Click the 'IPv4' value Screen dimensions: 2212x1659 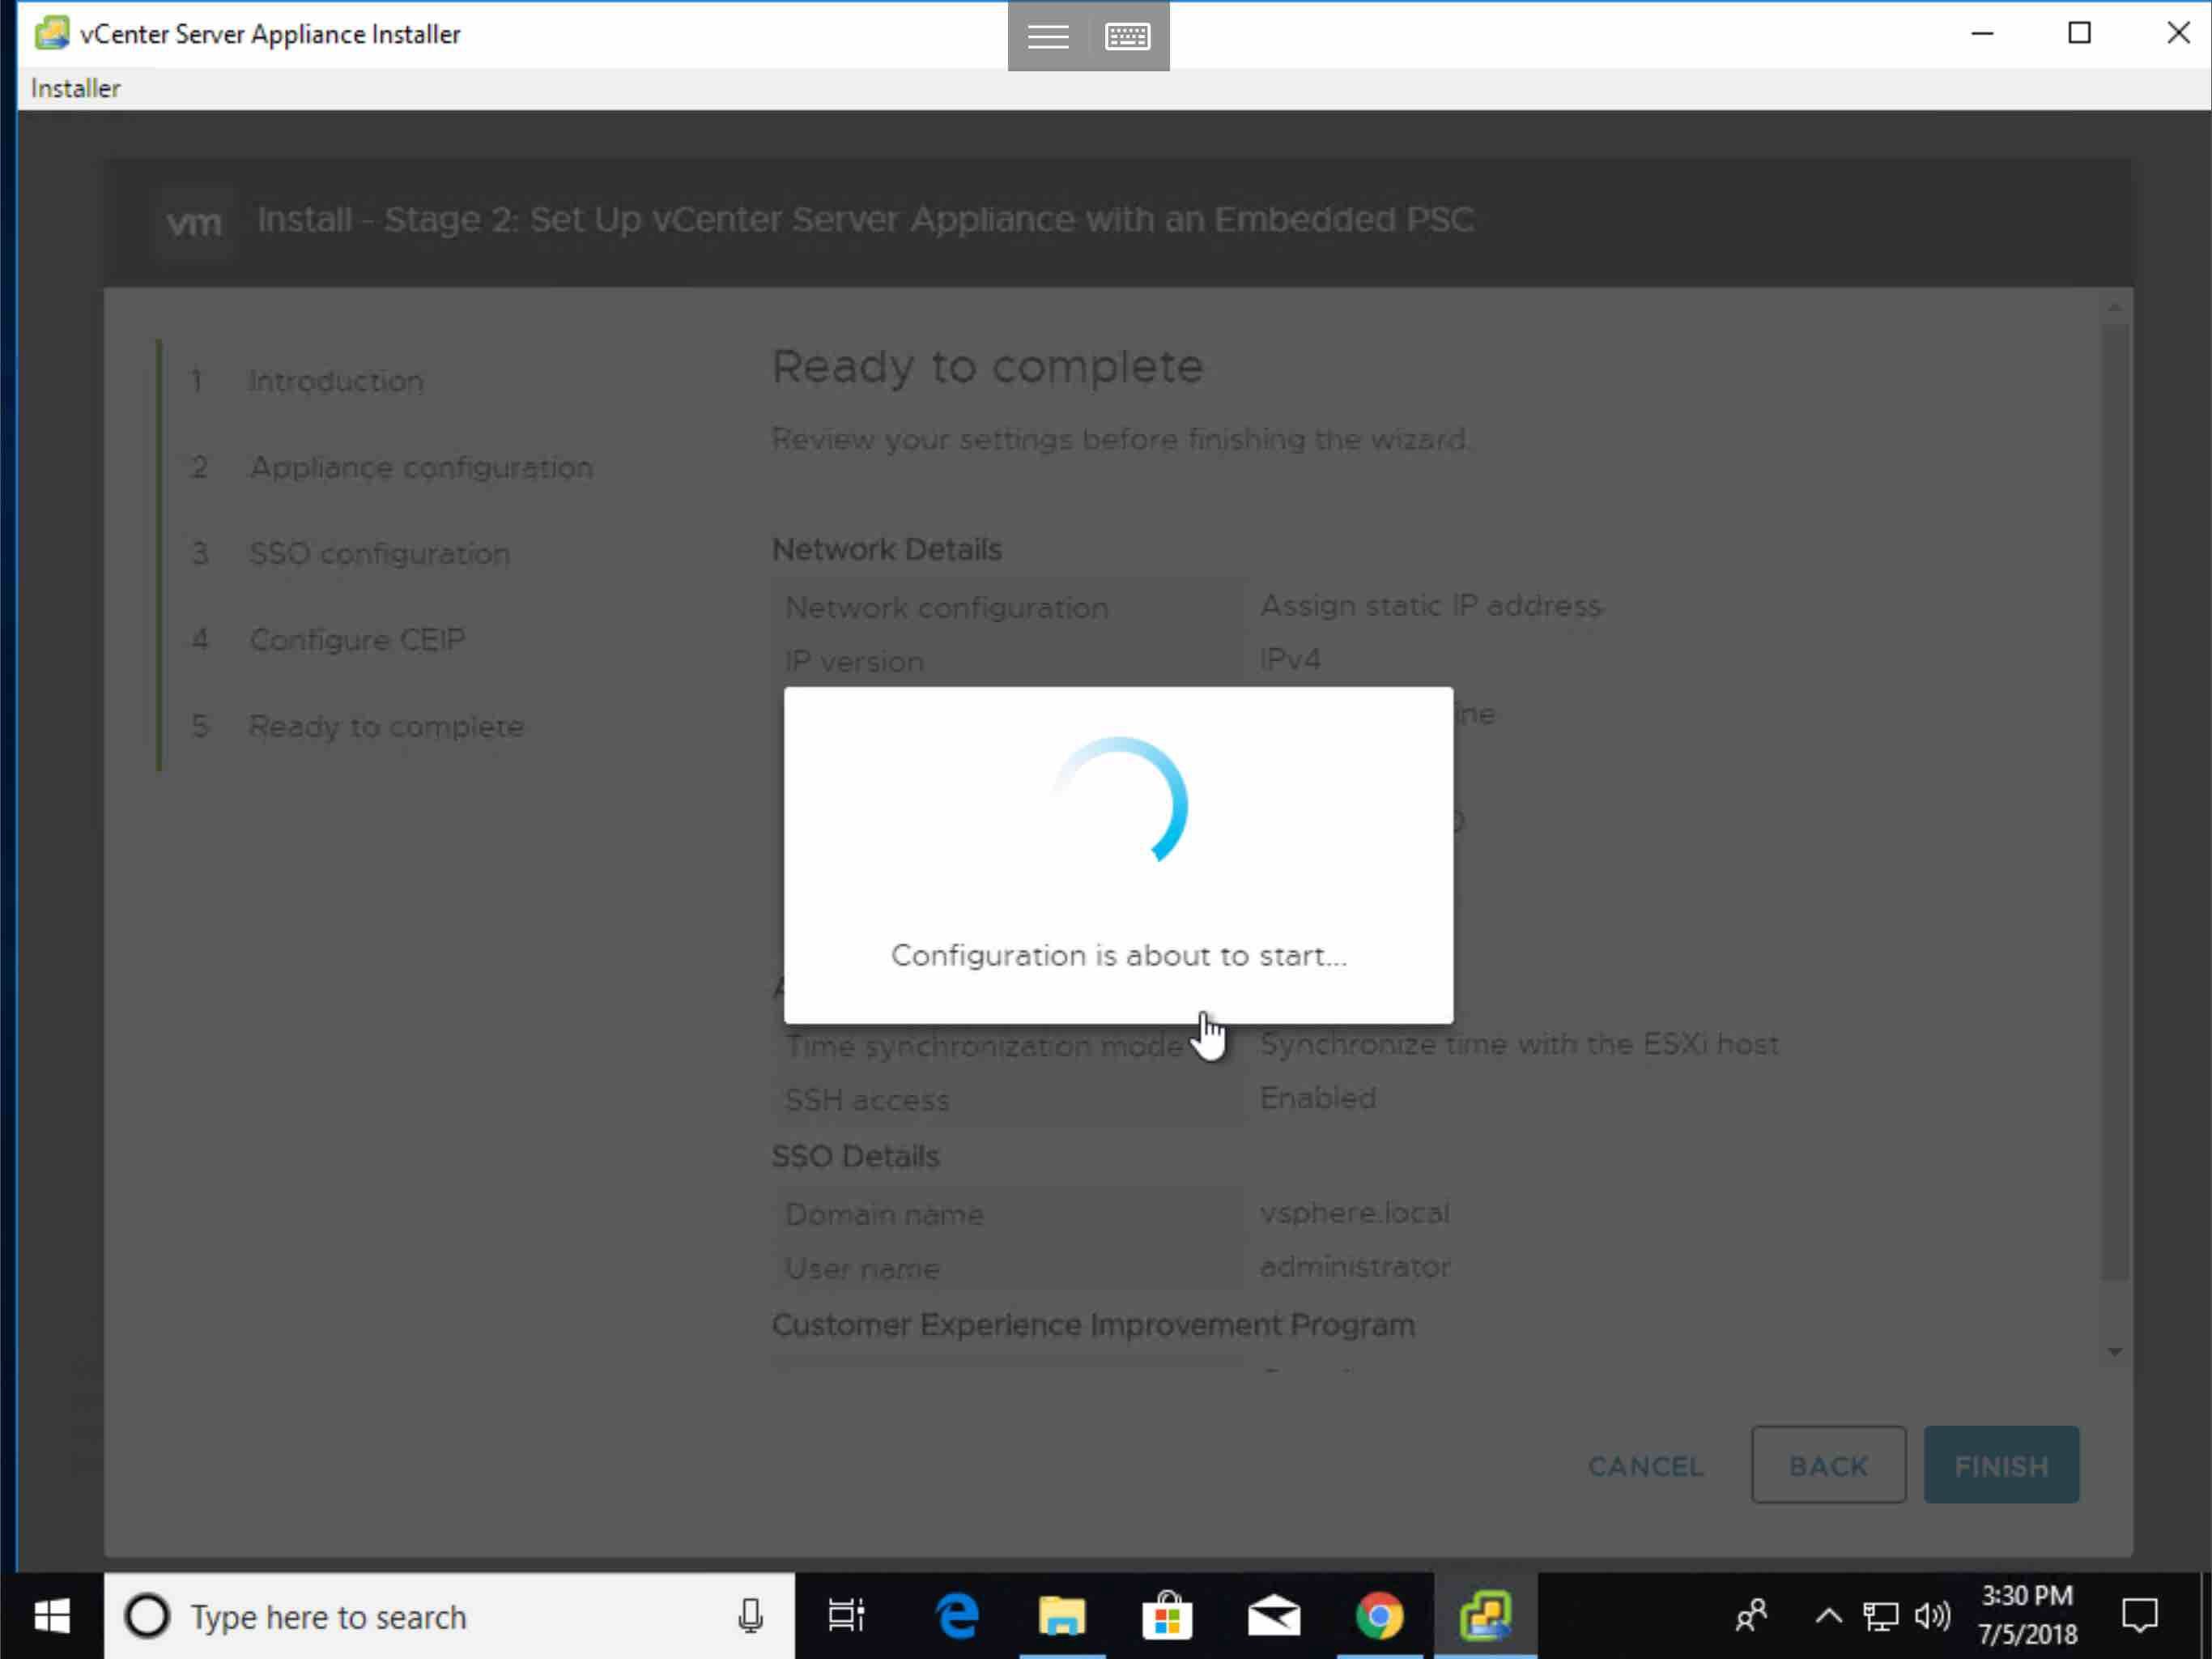click(1290, 659)
